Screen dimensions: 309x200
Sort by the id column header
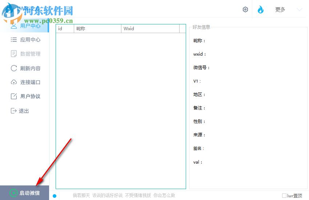point(65,29)
